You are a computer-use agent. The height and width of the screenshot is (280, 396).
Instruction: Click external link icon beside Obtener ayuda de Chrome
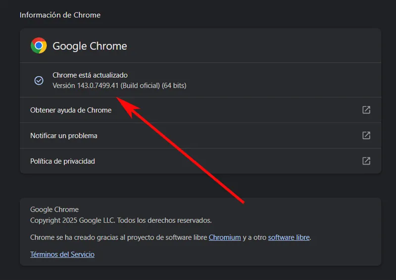(366, 110)
